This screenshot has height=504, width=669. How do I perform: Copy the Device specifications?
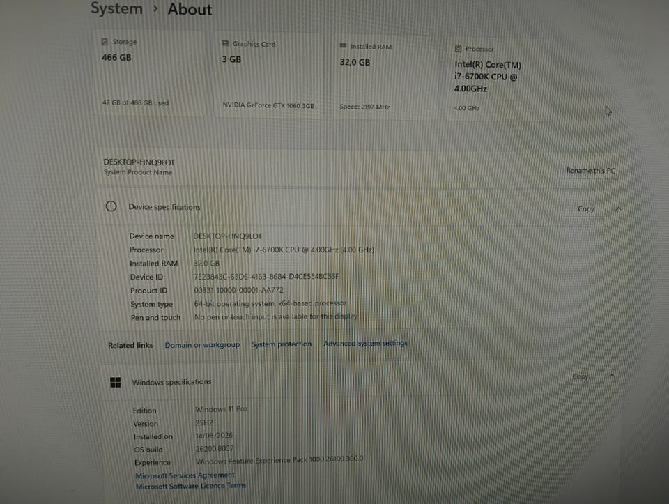[586, 208]
